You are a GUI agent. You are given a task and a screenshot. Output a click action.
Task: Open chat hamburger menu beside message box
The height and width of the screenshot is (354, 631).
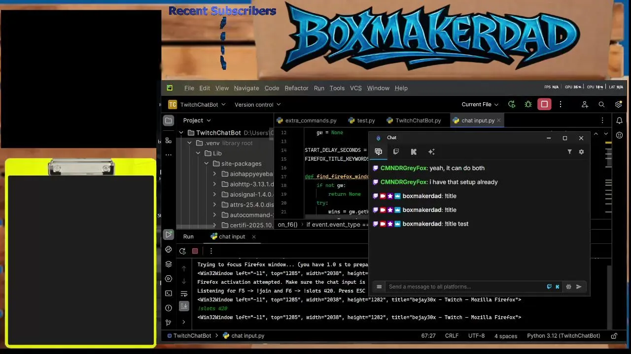(x=379, y=287)
